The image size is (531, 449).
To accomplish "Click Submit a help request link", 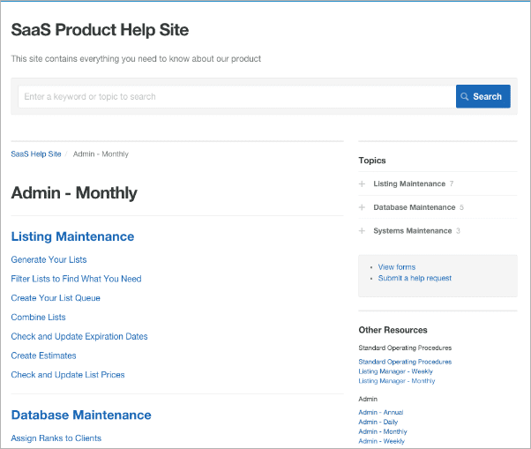I will (x=415, y=278).
